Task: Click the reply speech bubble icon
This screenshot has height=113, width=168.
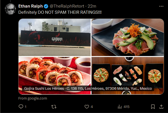Action: click(21, 107)
